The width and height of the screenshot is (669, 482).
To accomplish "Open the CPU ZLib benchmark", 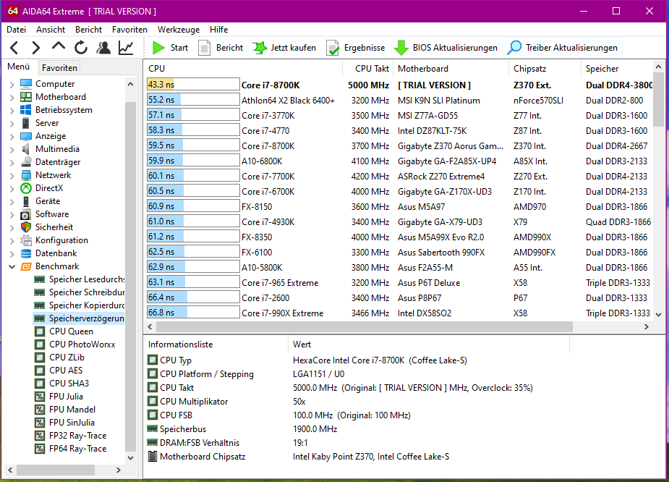I will pos(67,358).
